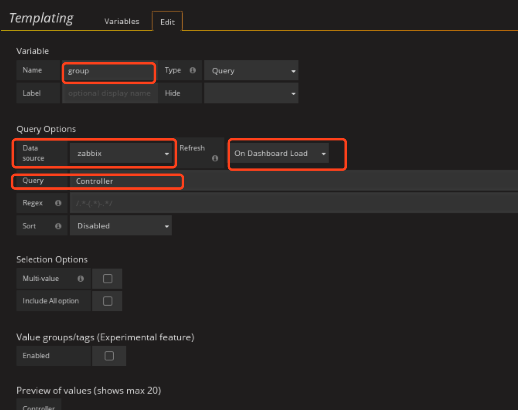Focus the Regex input field

coord(287,203)
